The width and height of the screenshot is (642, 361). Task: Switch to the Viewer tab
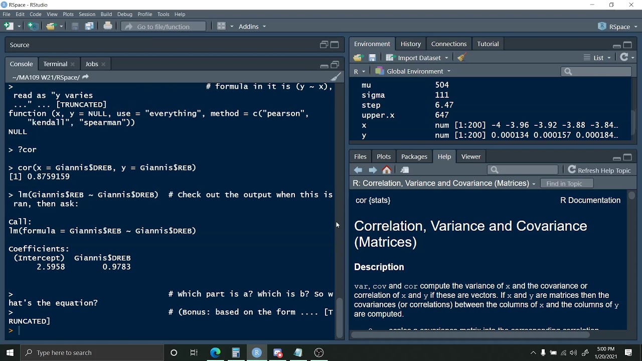(471, 156)
